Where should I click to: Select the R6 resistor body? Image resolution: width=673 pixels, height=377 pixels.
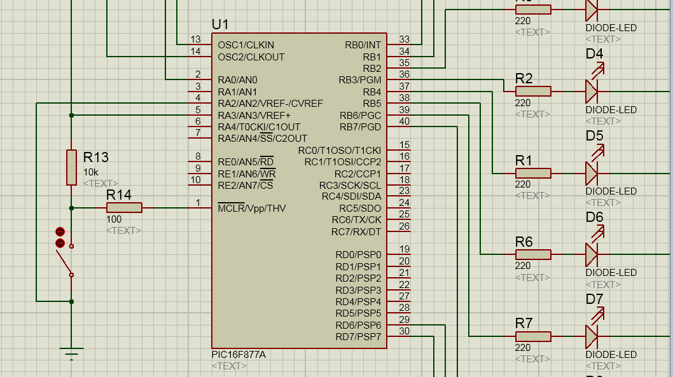tap(533, 254)
